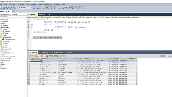Open the Edit menu
The image size is (172, 97).
pyautogui.click(x=5, y=5)
